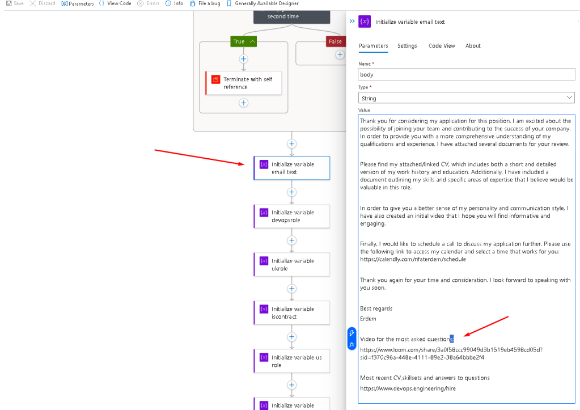Click inside the Value text area
The height and width of the screenshot is (410, 580).
(x=467, y=259)
